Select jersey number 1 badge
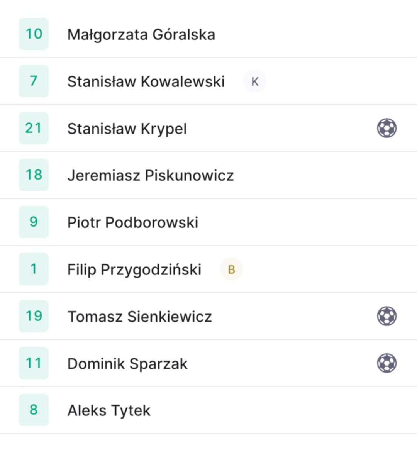417x449 pixels. coord(34,269)
